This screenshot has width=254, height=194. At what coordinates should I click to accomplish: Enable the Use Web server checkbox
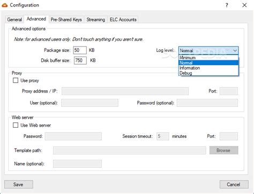[x=16, y=125]
